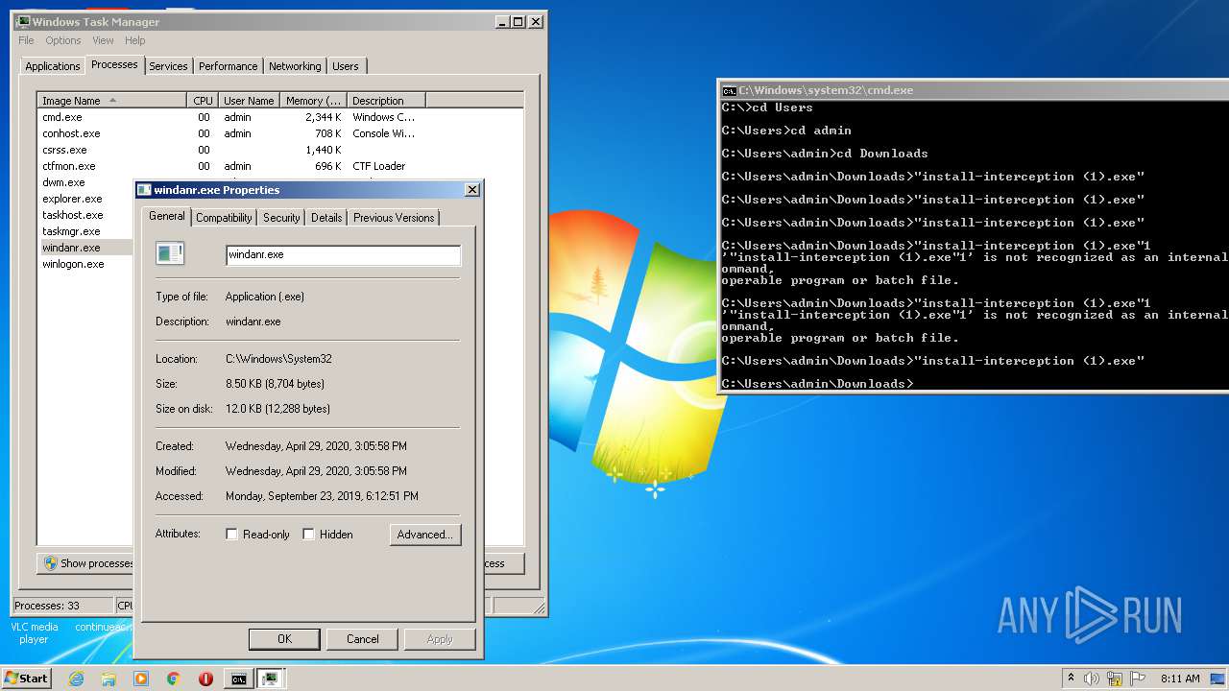Toggle the Read-only attribute checkbox
The height and width of the screenshot is (691, 1229).
(231, 535)
